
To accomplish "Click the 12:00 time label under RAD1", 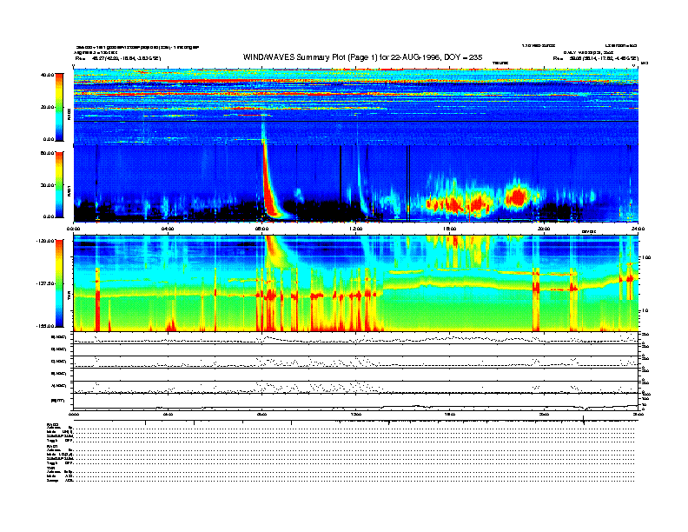I will [356, 229].
